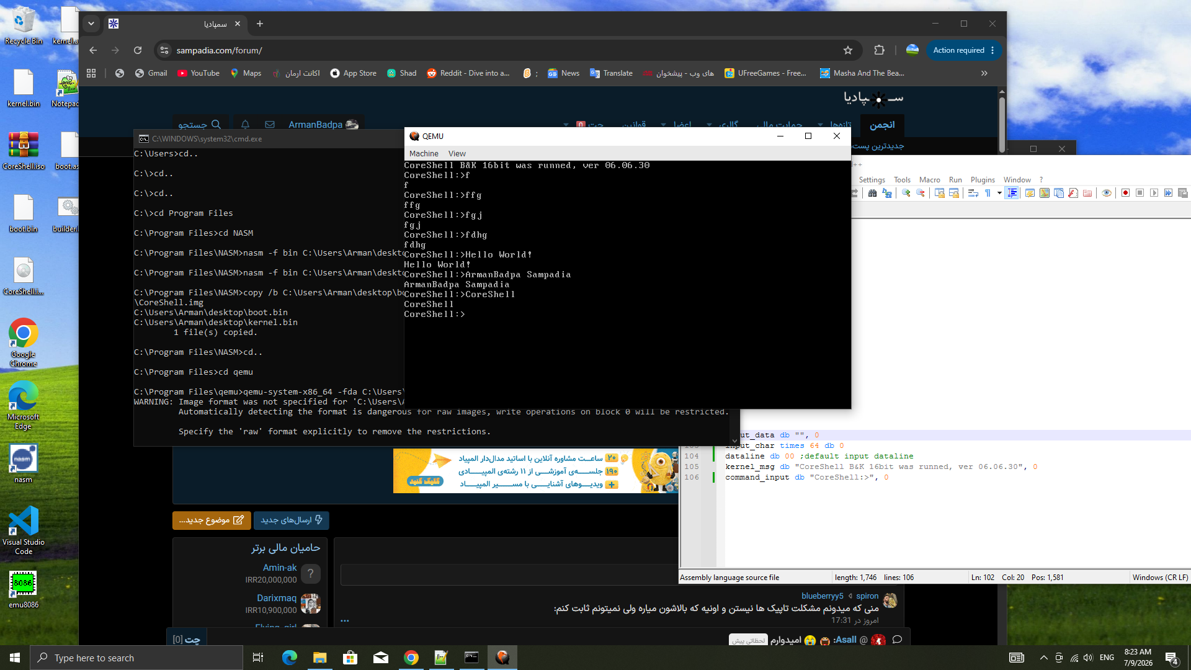Open the Settings menu in Notepad++
This screenshot has width=1191, height=670.
coord(872,180)
